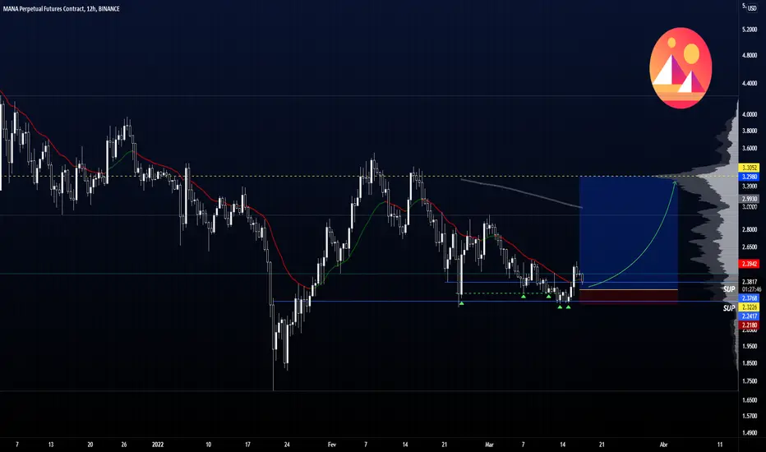This screenshot has width=766, height=452.
Task: Click the 3.8000 price axis tick
Action: pos(750,131)
